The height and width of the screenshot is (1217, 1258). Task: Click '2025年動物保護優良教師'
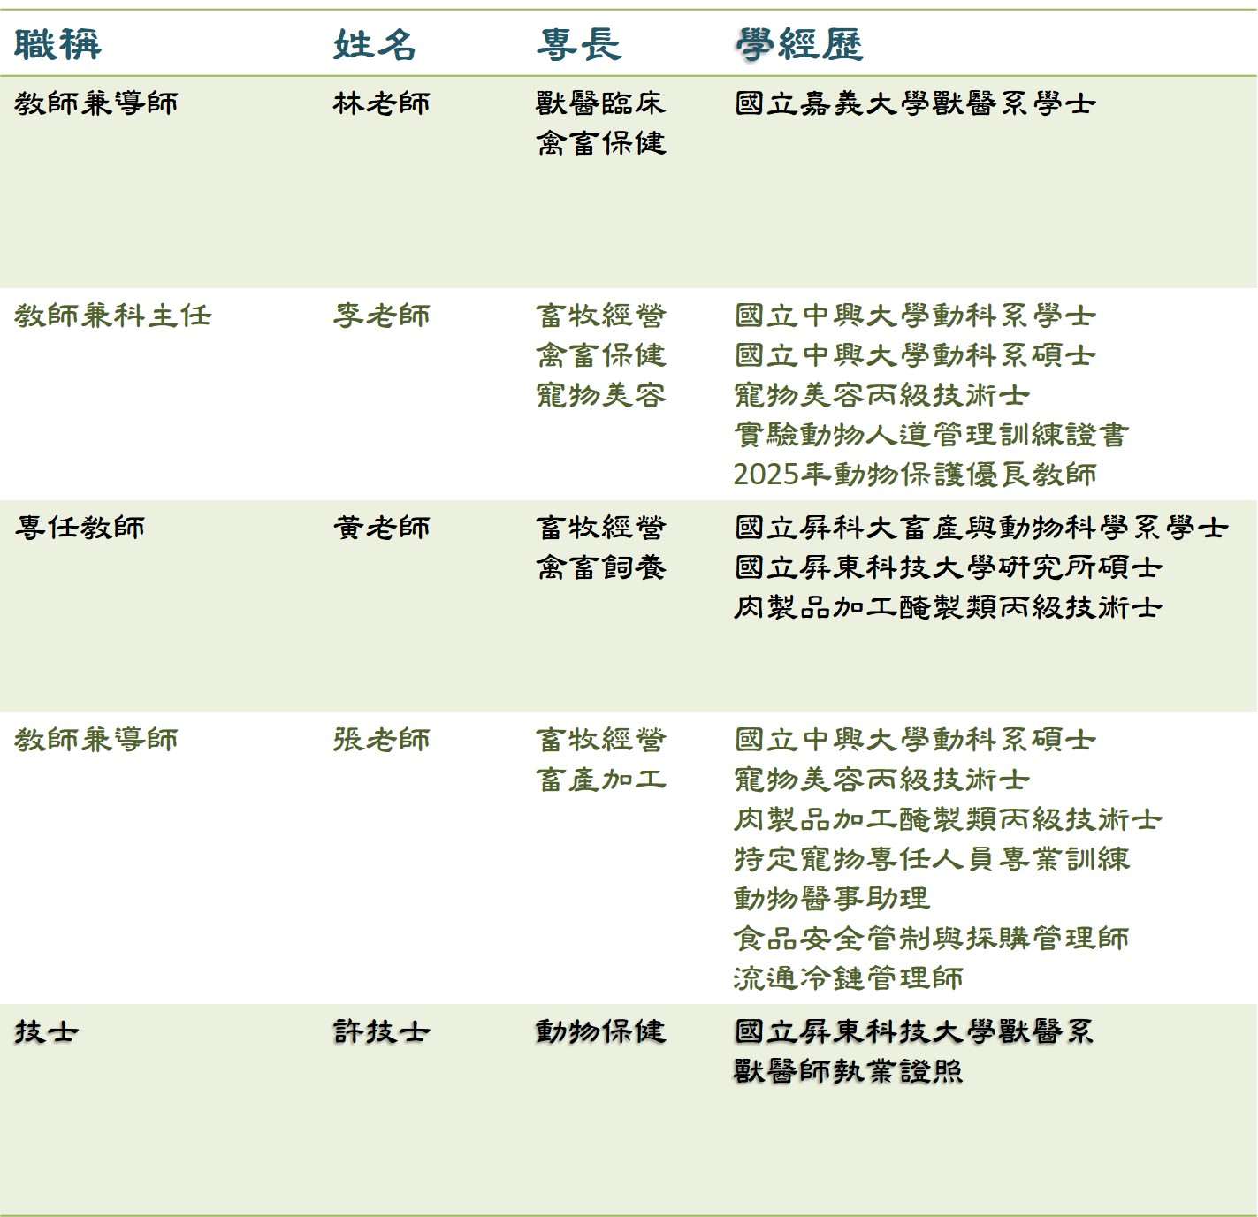[x=915, y=475]
